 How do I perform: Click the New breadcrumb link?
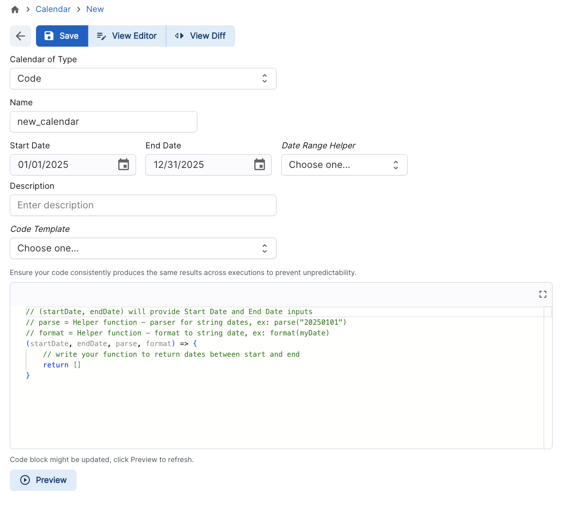click(95, 9)
